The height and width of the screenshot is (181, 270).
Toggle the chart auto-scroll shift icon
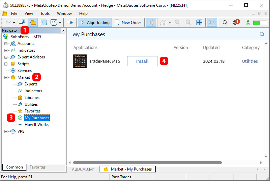pyautogui.click(x=212, y=23)
